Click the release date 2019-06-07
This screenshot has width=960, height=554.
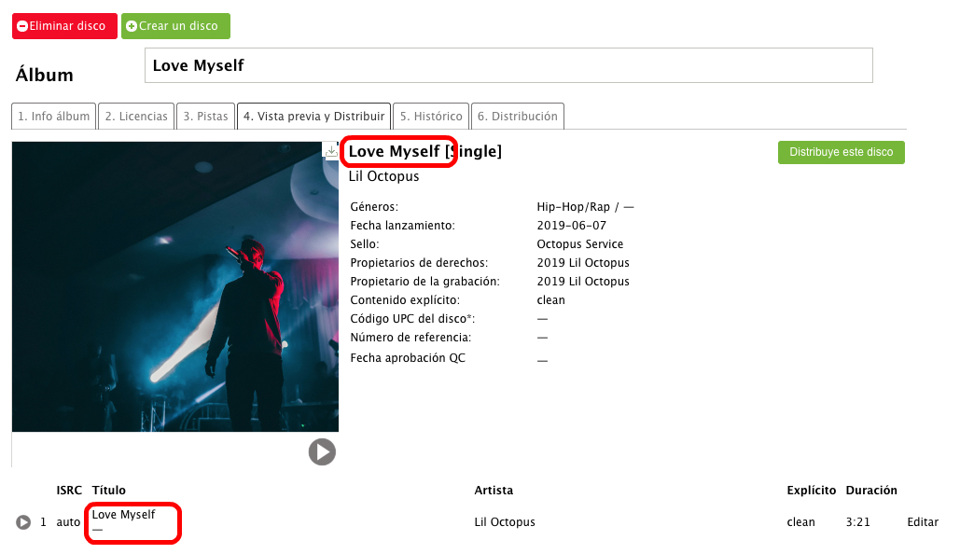(571, 226)
